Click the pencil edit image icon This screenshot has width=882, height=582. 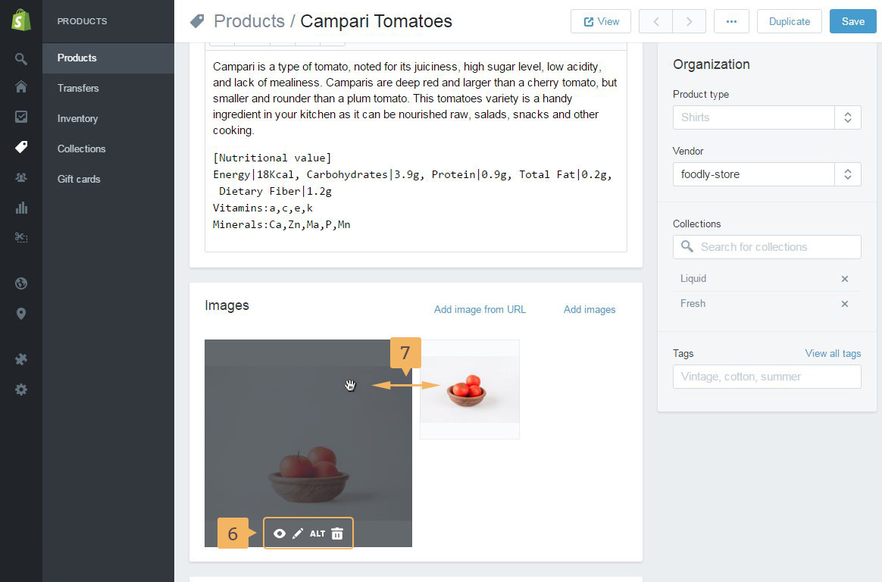click(x=298, y=533)
